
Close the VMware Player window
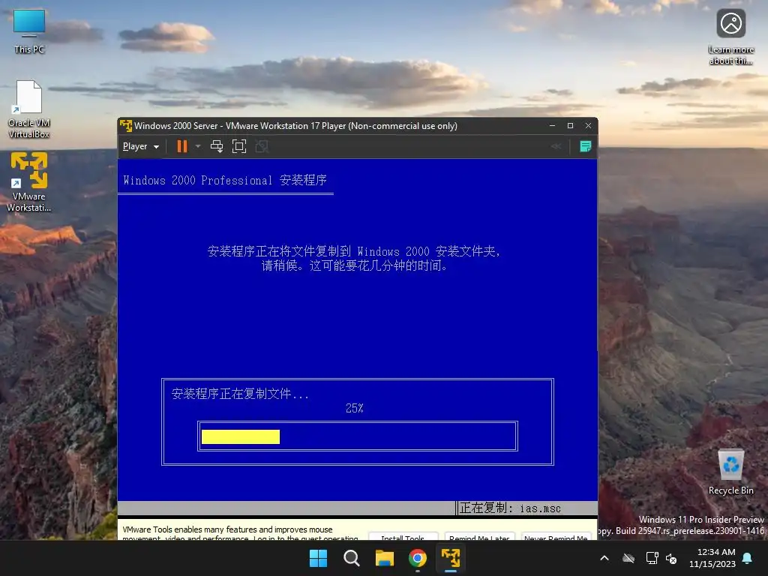588,126
